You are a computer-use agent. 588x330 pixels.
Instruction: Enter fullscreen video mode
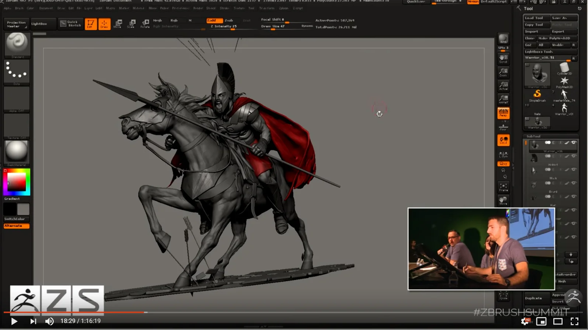click(575, 322)
